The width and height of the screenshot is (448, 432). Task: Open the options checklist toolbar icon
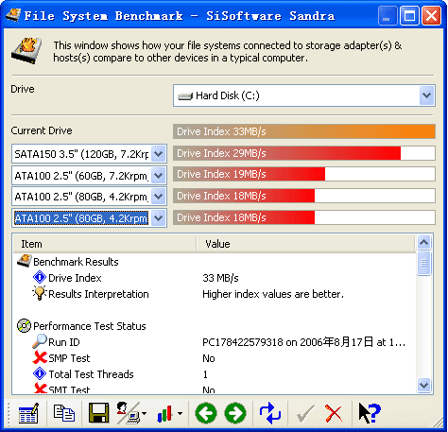pos(28,413)
